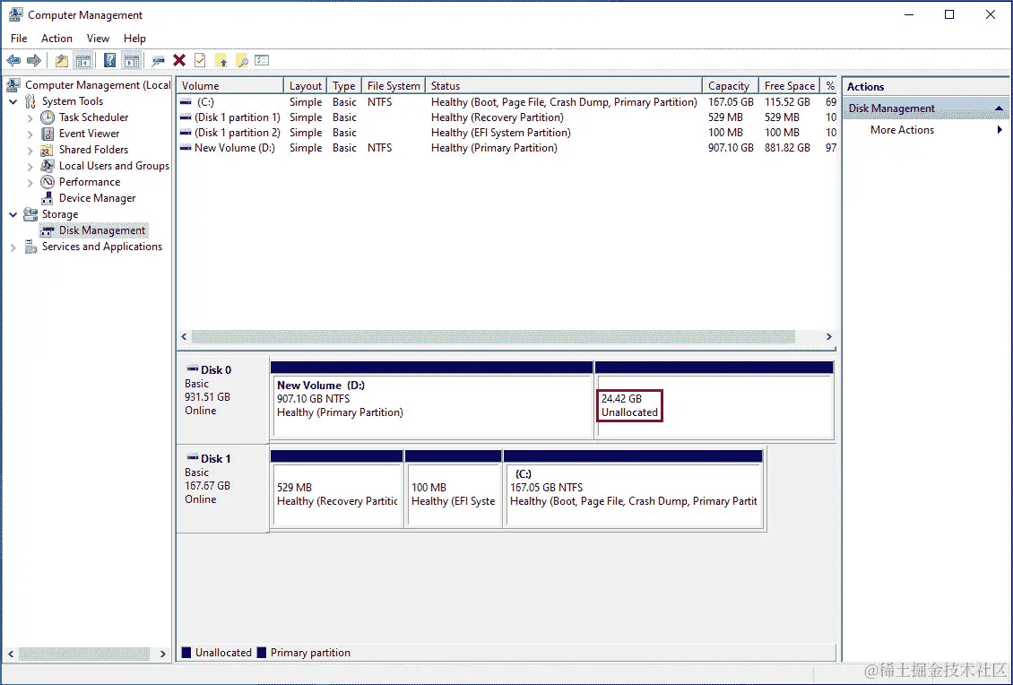Image resolution: width=1013 pixels, height=685 pixels.
Task: Click the Storage node icon
Action: (30, 214)
